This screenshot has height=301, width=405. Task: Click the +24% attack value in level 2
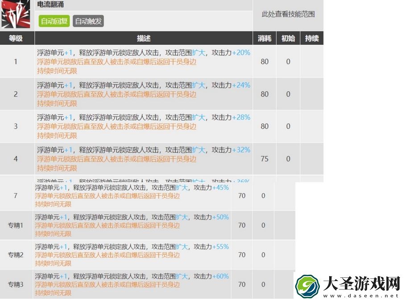(x=241, y=85)
